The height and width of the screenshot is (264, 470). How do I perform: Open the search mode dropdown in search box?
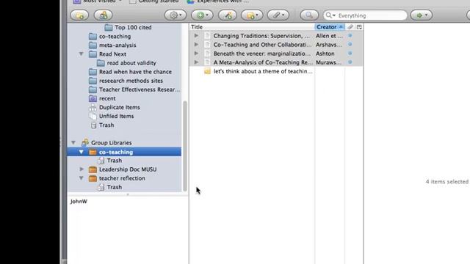tap(330, 15)
